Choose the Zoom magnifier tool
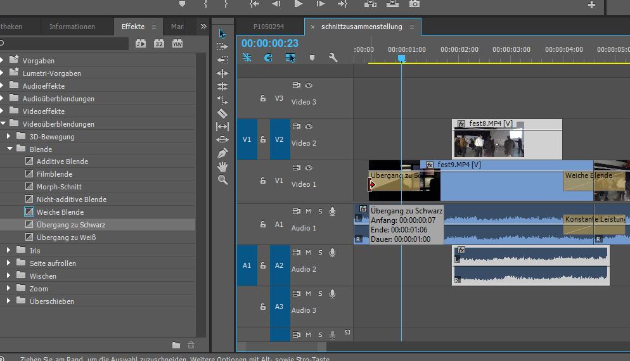Image resolution: width=630 pixels, height=361 pixels. click(222, 179)
